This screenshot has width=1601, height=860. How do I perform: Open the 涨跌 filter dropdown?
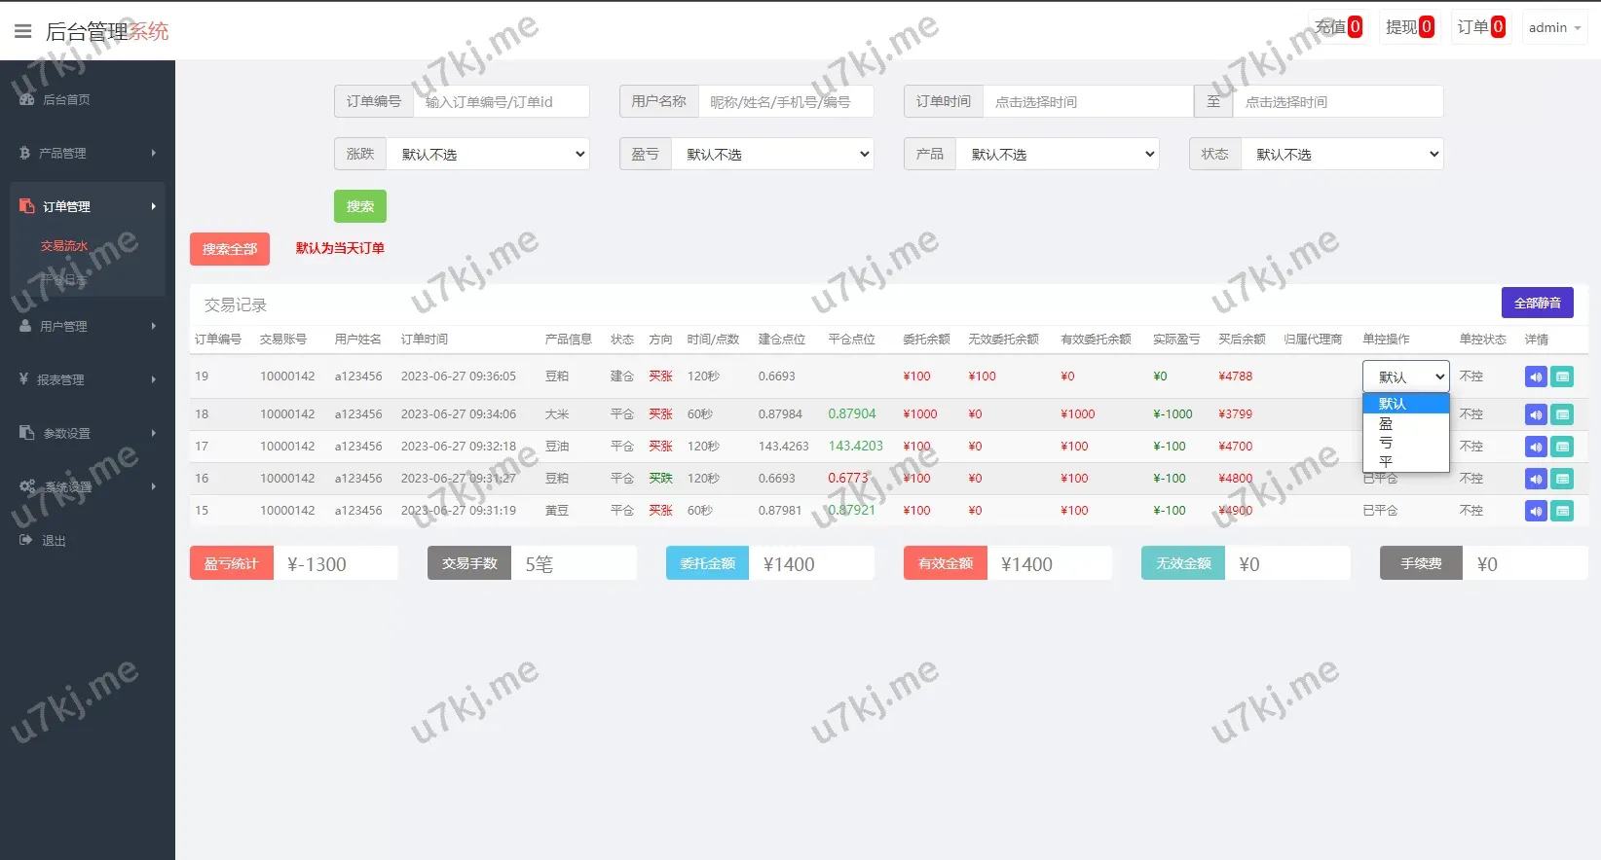488,155
